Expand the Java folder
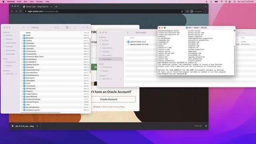Viewport: 256px width, 144px height. 22,105
